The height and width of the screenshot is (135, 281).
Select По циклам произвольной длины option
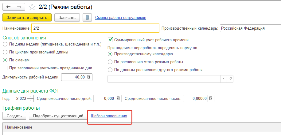pos(5,52)
